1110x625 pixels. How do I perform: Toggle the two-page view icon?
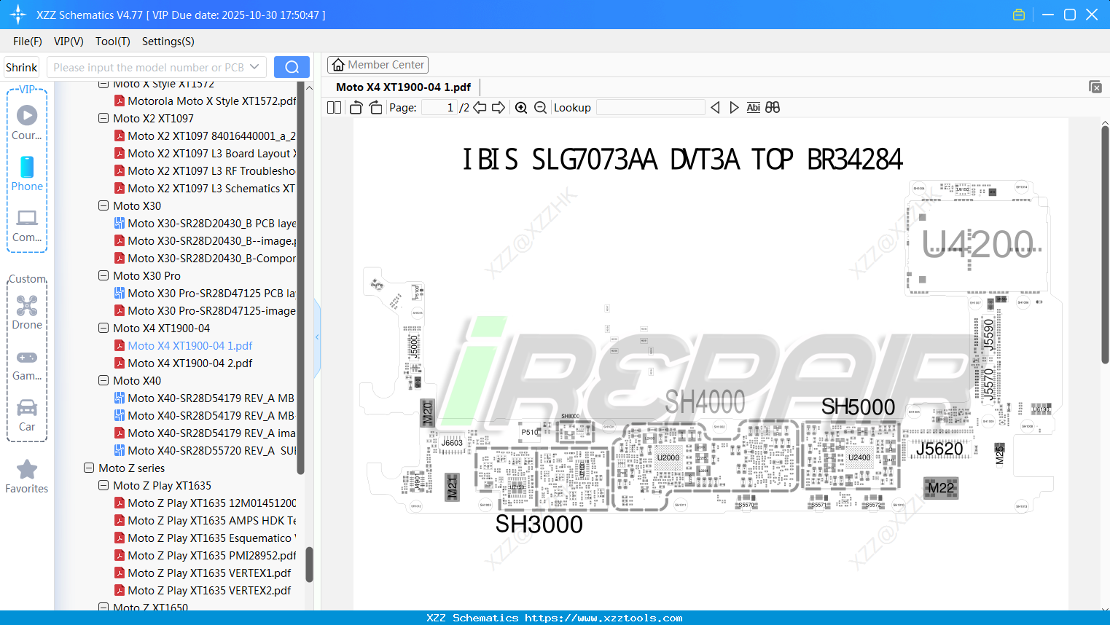(334, 108)
